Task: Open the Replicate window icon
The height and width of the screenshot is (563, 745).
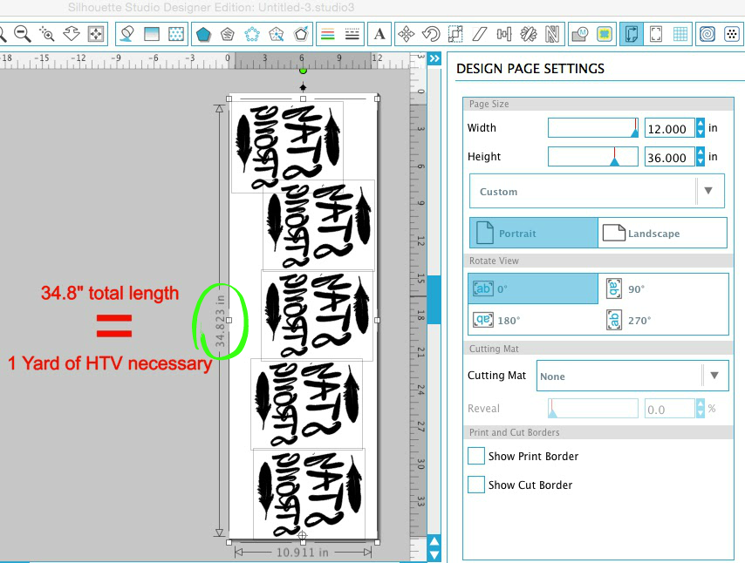Action: (x=528, y=34)
